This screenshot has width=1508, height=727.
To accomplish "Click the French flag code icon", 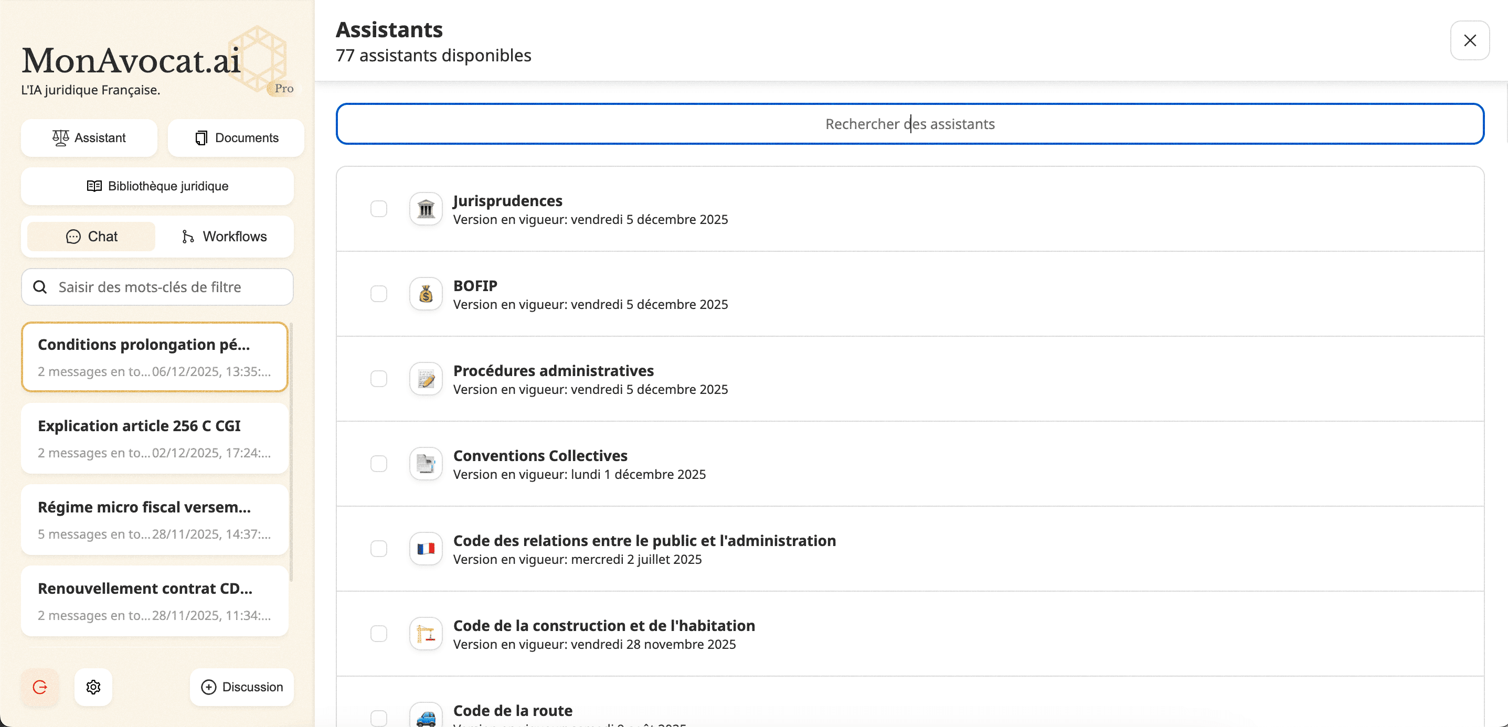I will pyautogui.click(x=426, y=549).
